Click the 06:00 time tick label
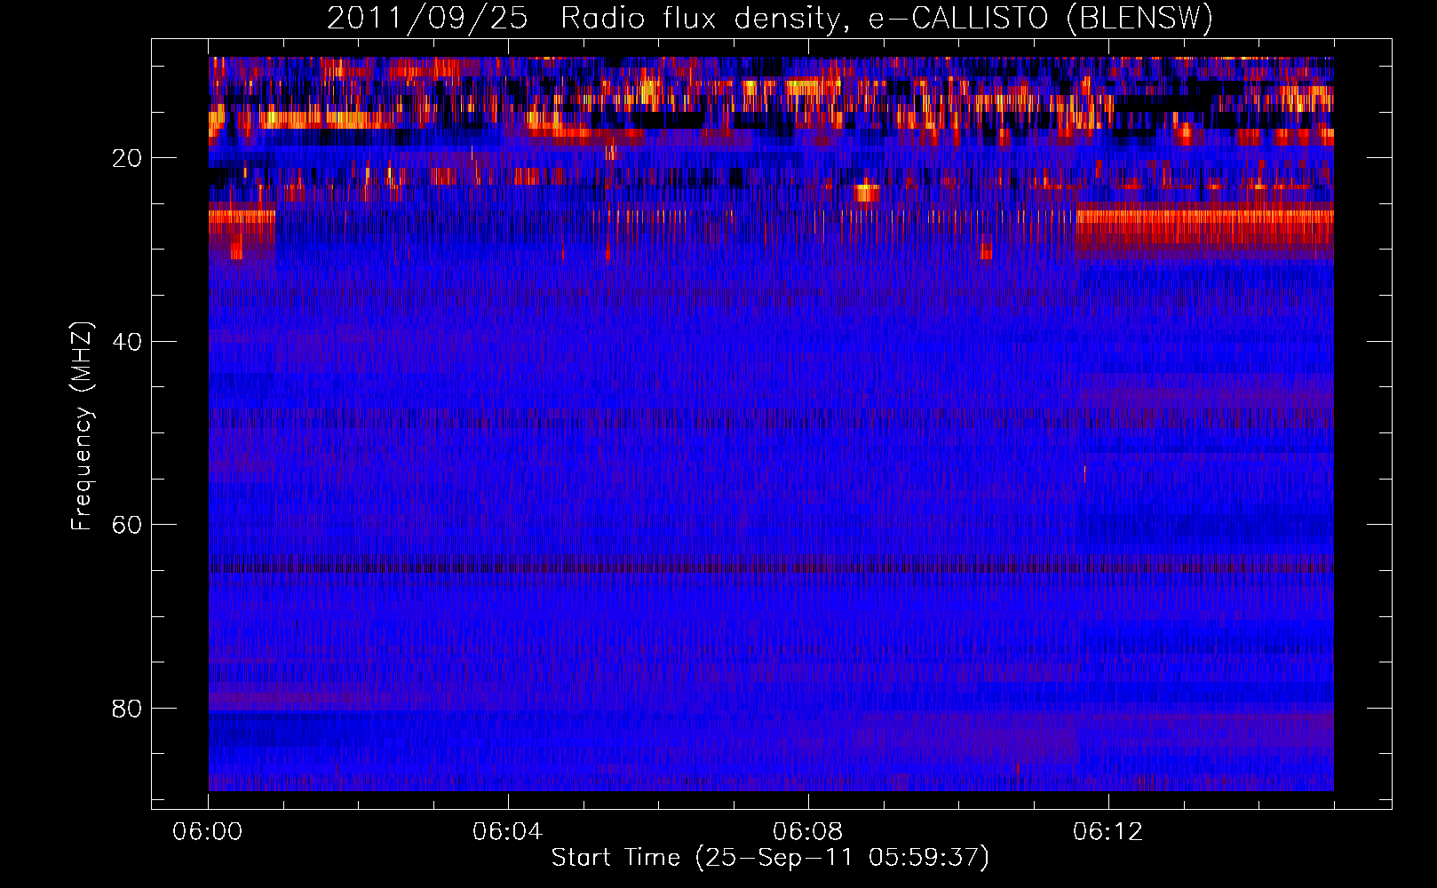1437x888 pixels. tap(208, 832)
